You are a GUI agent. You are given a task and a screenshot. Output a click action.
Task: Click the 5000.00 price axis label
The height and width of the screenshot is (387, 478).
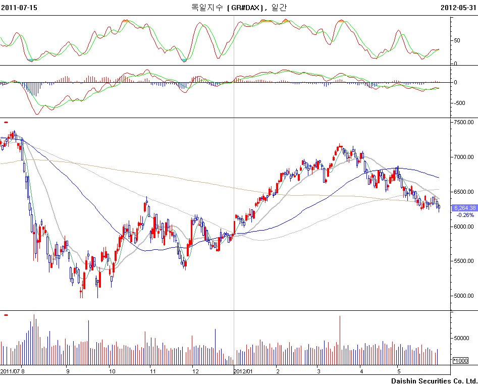[464, 296]
